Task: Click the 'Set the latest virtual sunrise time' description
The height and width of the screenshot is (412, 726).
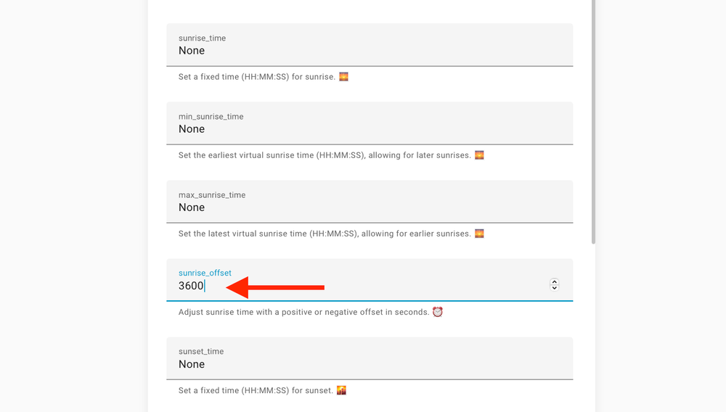Action: [x=325, y=234]
